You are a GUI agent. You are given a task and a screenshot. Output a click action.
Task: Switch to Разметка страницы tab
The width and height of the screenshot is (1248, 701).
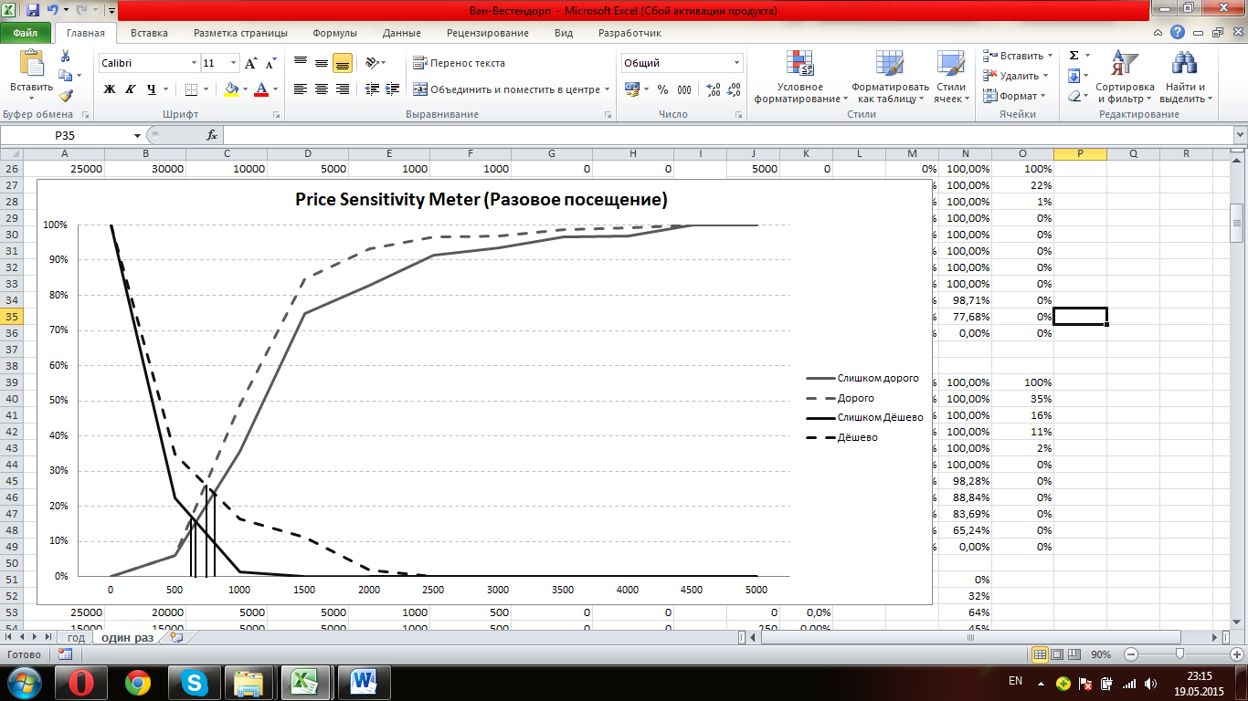[x=240, y=33]
